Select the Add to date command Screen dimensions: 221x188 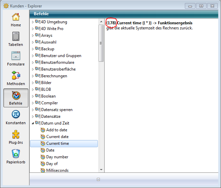(56, 130)
